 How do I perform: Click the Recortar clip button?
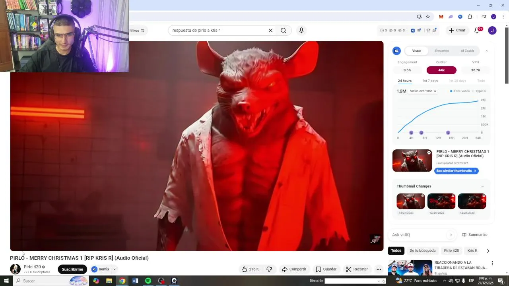tap(357, 269)
